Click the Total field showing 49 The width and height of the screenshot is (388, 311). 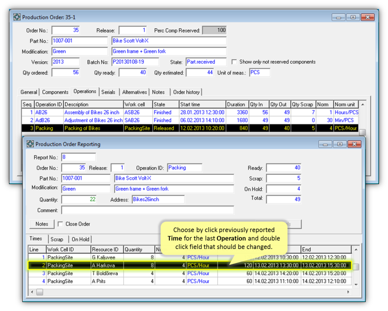click(284, 199)
